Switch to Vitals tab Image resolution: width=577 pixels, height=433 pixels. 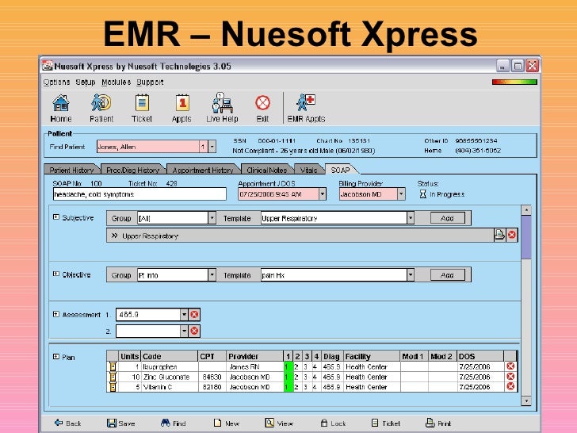pos(308,170)
